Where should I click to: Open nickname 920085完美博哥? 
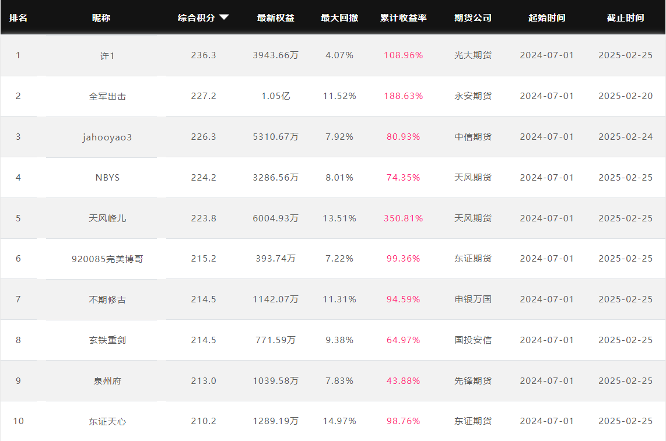pyautogui.click(x=107, y=259)
